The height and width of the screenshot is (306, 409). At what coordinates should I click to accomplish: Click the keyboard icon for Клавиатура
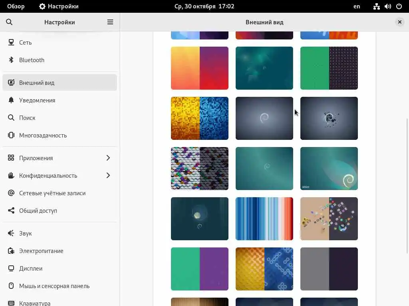pyautogui.click(x=11, y=303)
